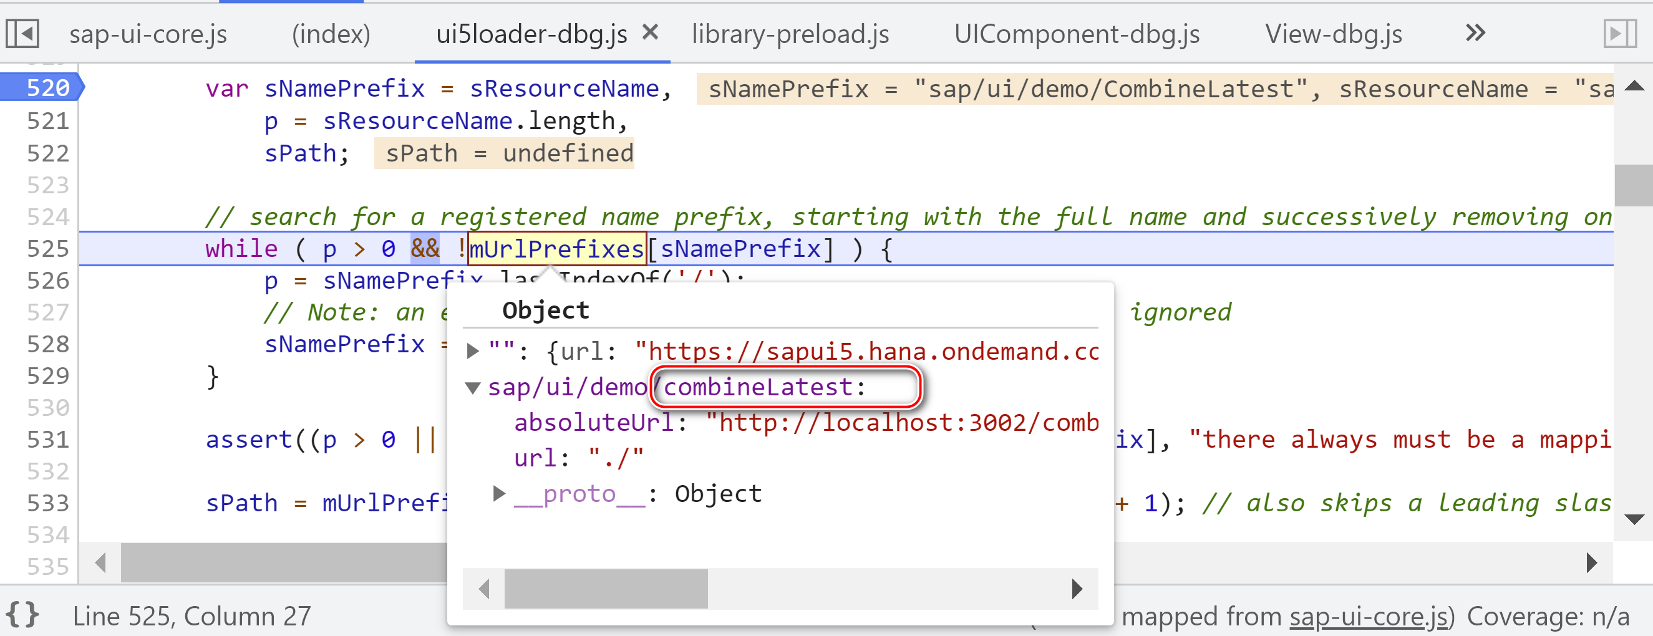1653x636 pixels.
Task: Open the library-preload.js tab
Action: pyautogui.click(x=790, y=34)
